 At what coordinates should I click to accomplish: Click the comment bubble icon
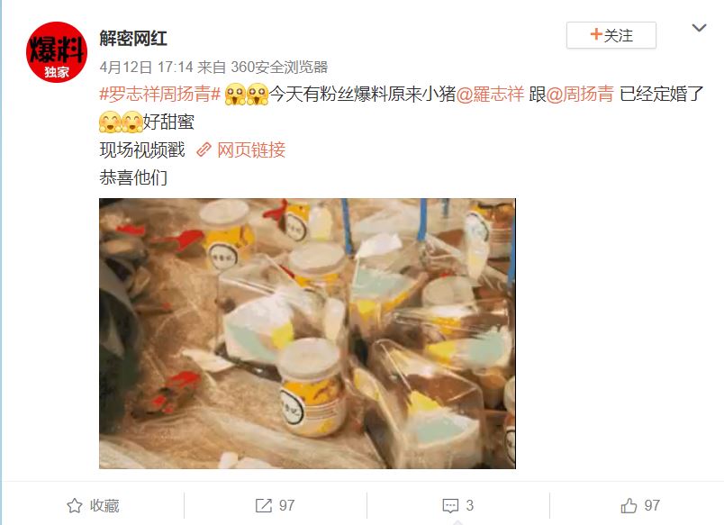click(x=450, y=506)
